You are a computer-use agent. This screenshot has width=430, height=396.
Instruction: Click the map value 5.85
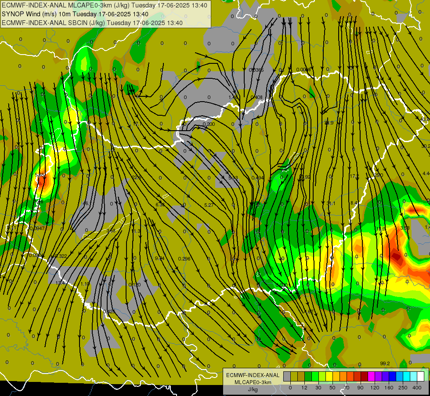(x=40, y=175)
